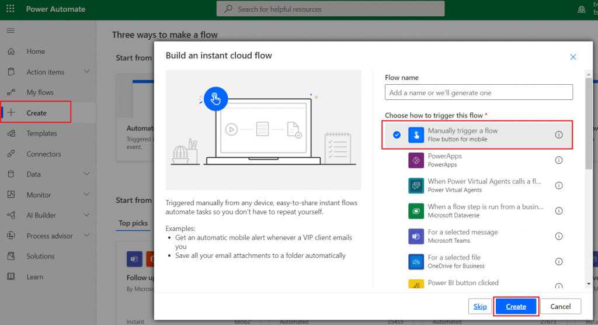Show info for Dataverse flow step trigger
Viewport: 598px width, 325px height.
pyautogui.click(x=559, y=211)
